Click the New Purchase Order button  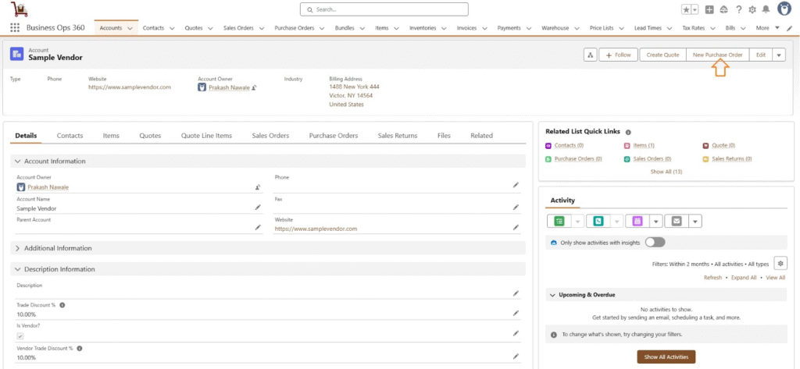coord(717,55)
